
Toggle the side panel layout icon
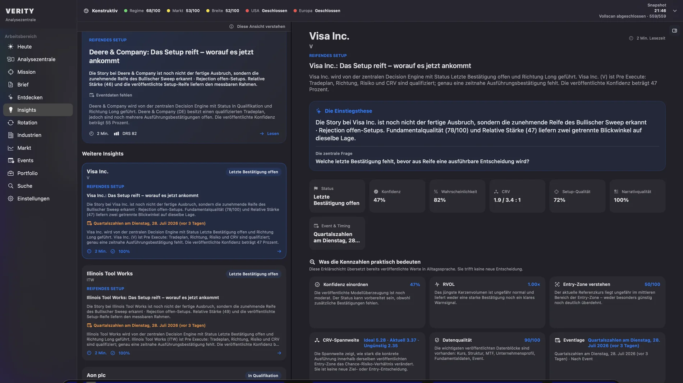pos(674,31)
